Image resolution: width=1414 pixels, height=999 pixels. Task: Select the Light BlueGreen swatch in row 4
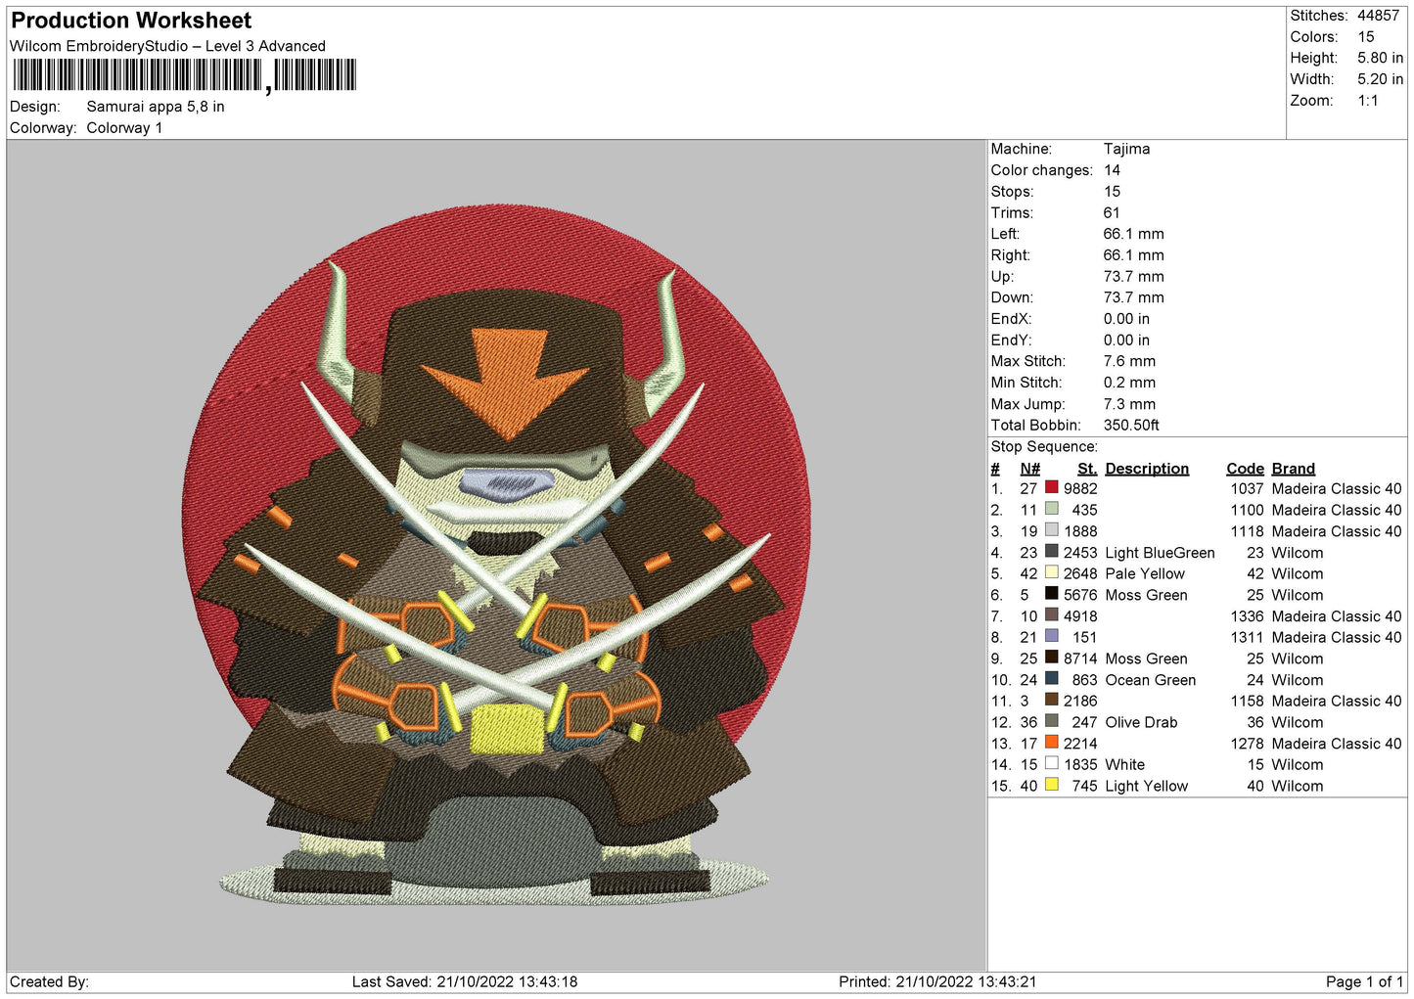coord(1052,552)
